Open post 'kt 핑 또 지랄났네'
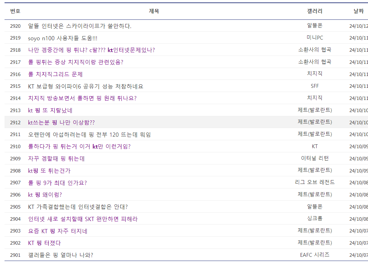Viewport: 368px width, 262px height. tap(50, 110)
